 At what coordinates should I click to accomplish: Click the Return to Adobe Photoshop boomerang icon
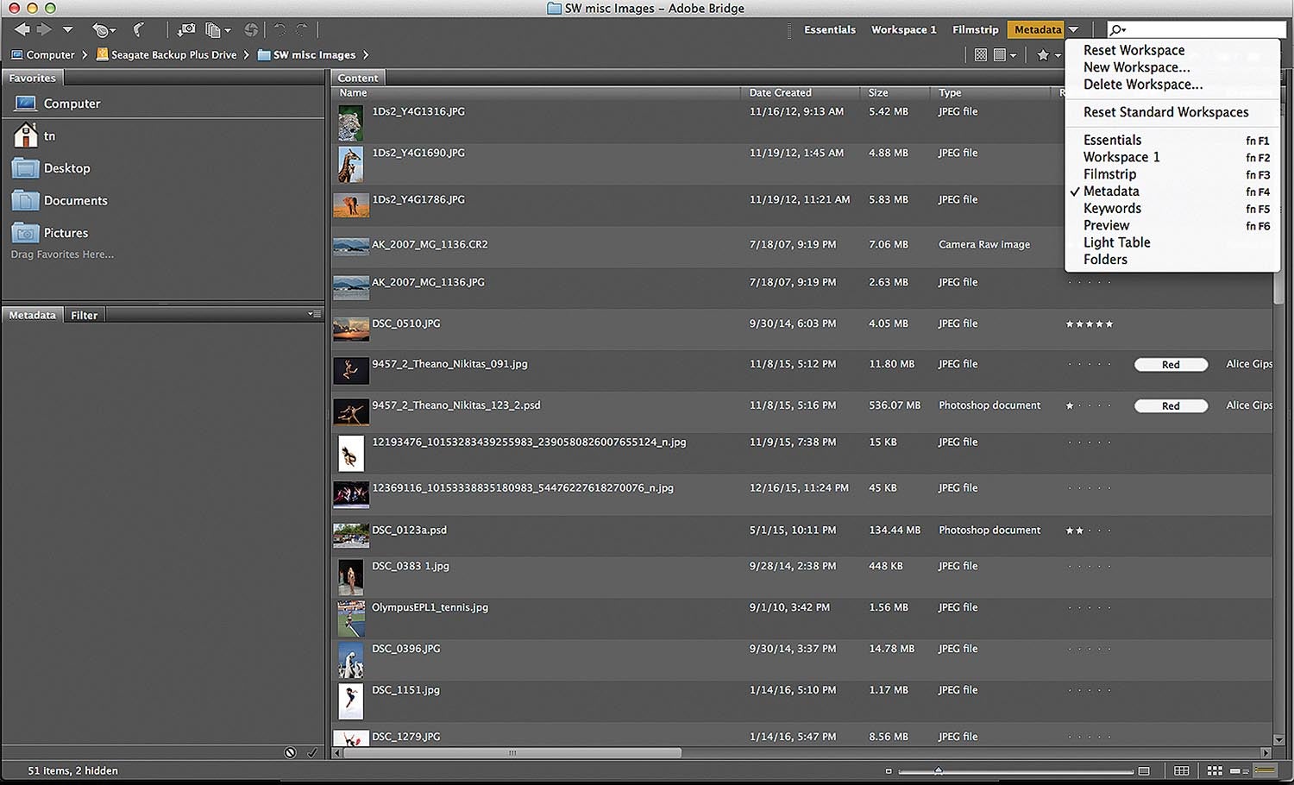(x=139, y=29)
